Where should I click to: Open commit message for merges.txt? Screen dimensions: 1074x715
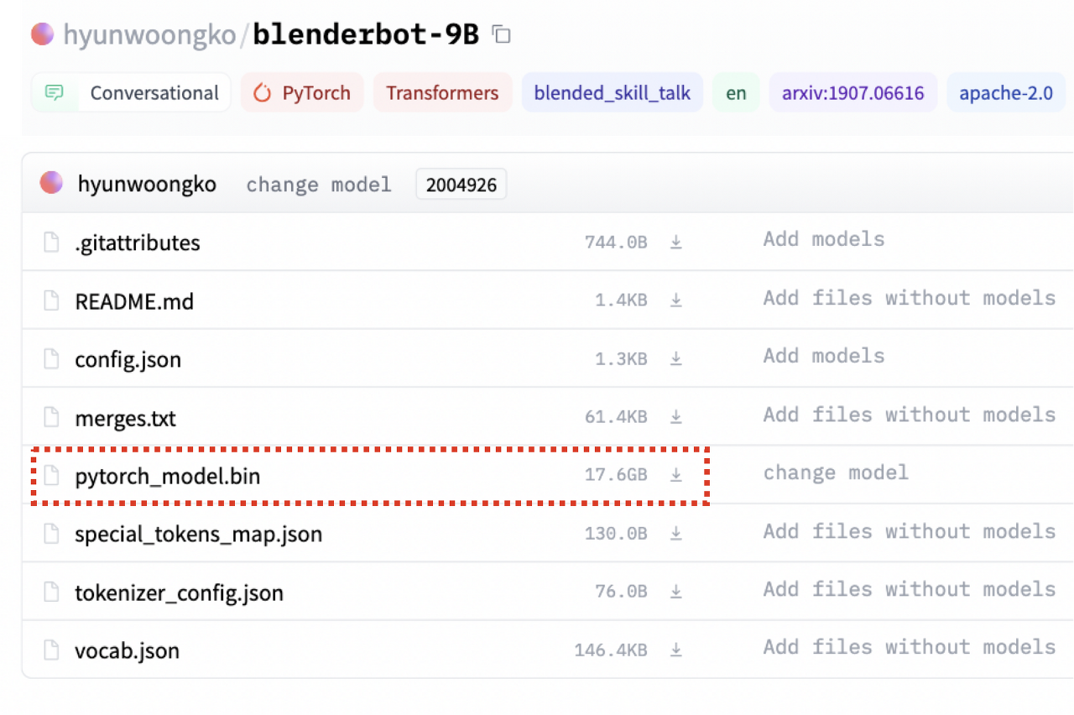[x=910, y=415]
